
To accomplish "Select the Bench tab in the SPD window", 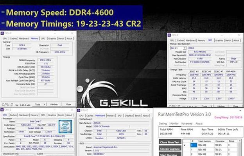I will 228,40.
